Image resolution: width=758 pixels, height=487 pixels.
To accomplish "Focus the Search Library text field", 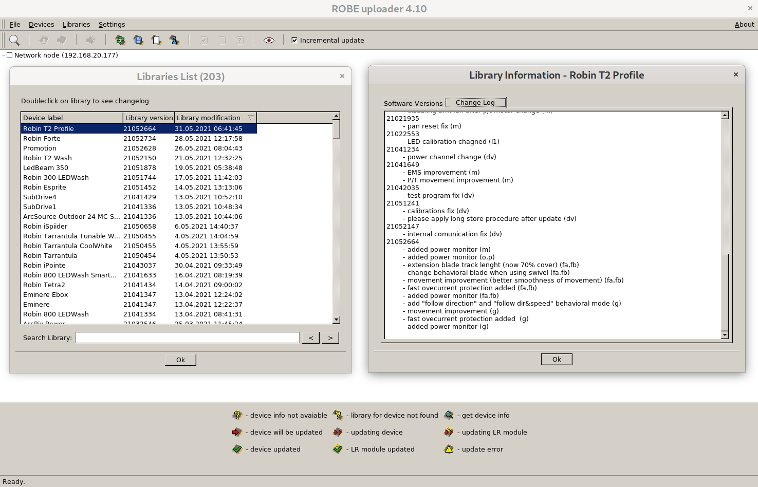I will click(x=187, y=338).
